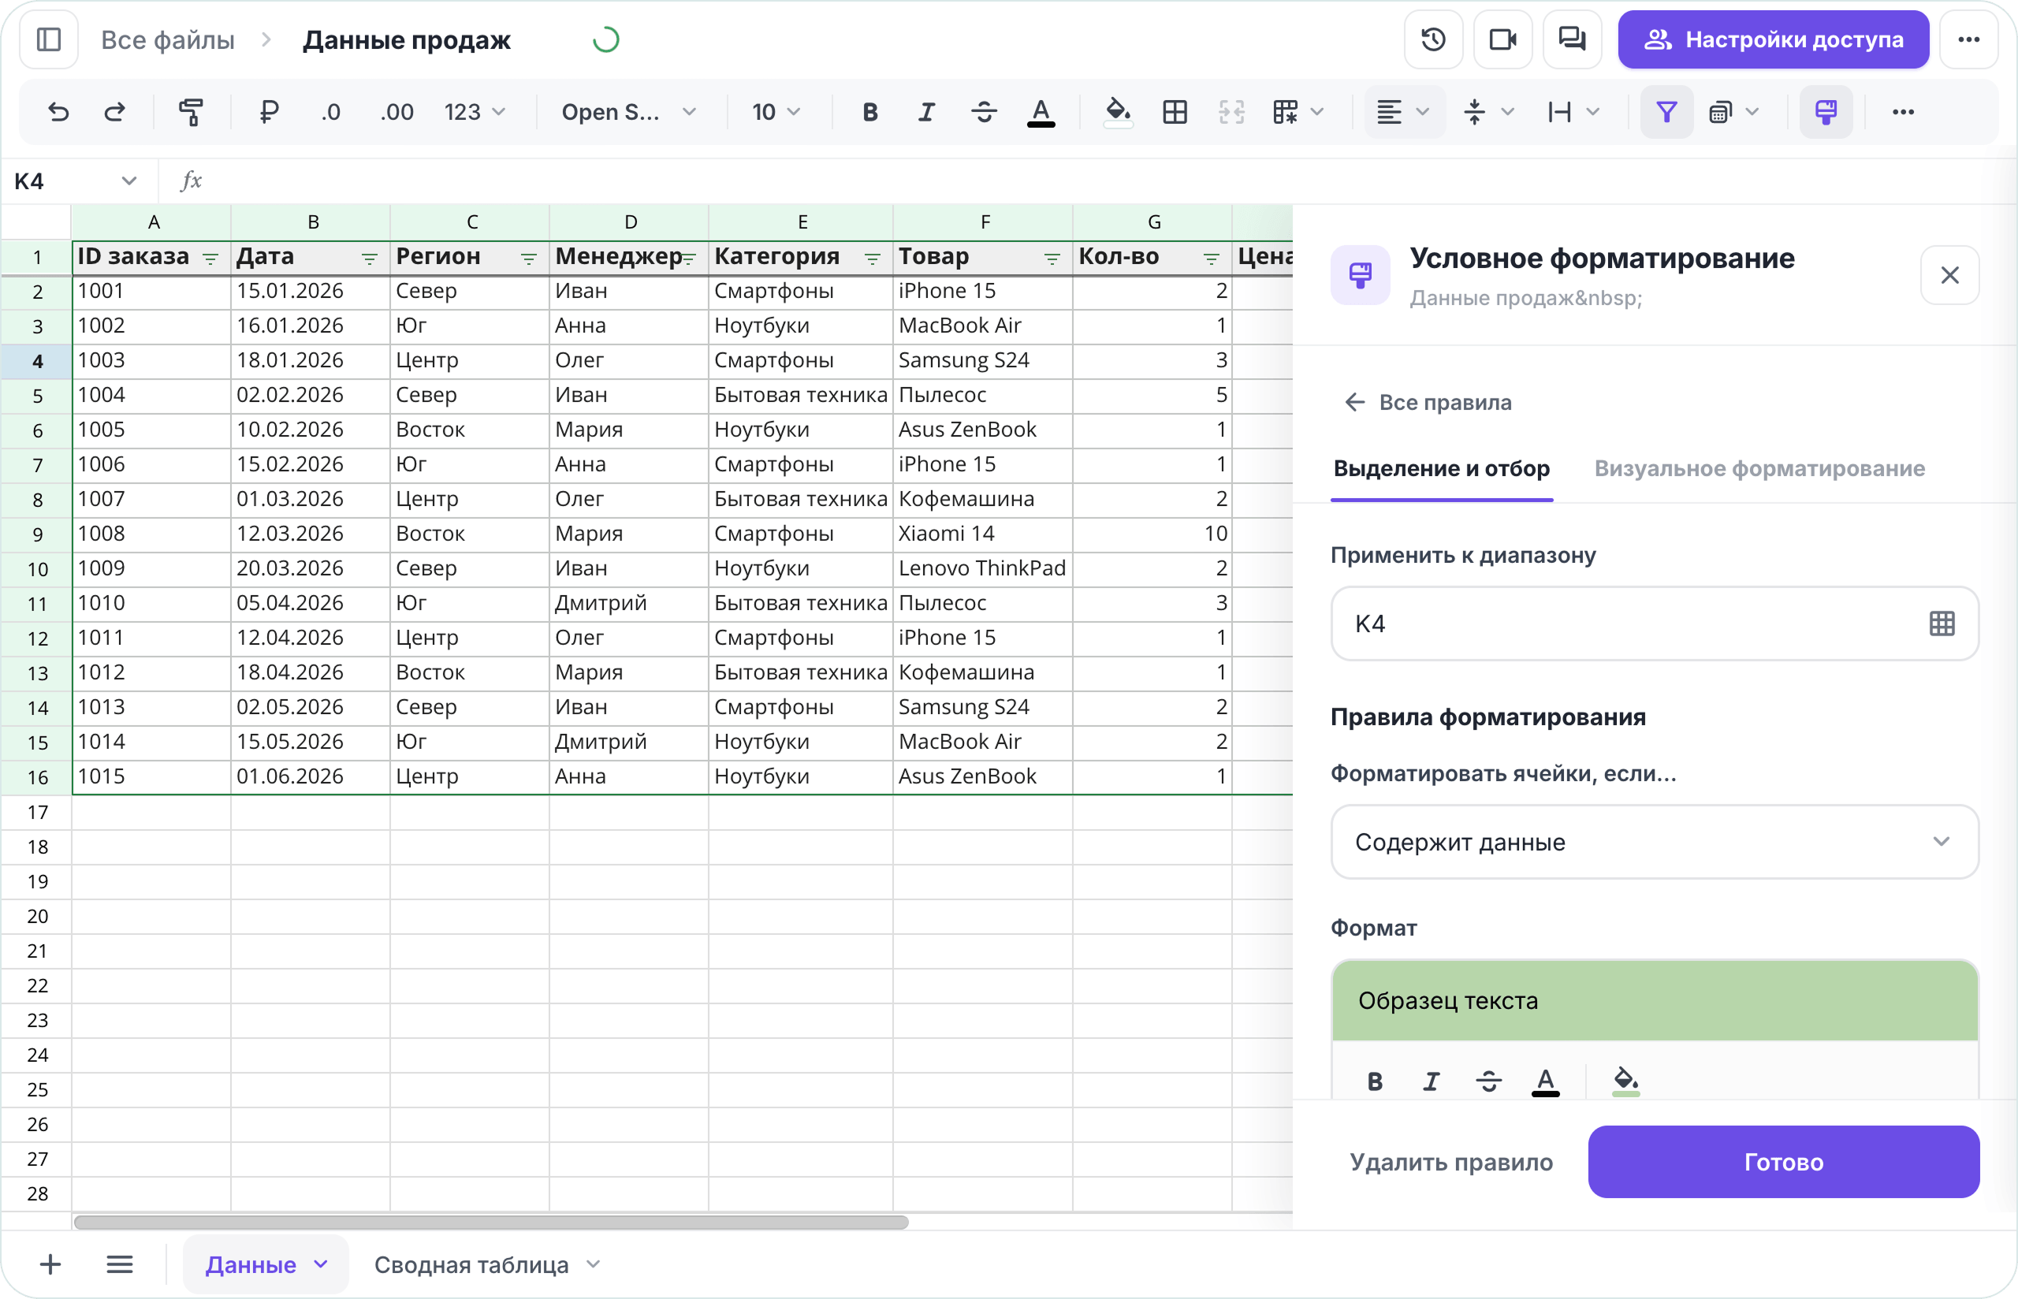This screenshot has height=1299, width=2018.
Task: Open the filter views dropdown icon
Action: (x=1732, y=112)
